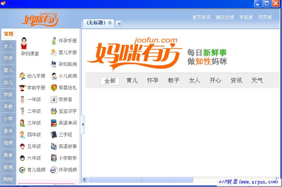
Task: Select the 疾病 sidebar tab
Action: click(x=8, y=167)
